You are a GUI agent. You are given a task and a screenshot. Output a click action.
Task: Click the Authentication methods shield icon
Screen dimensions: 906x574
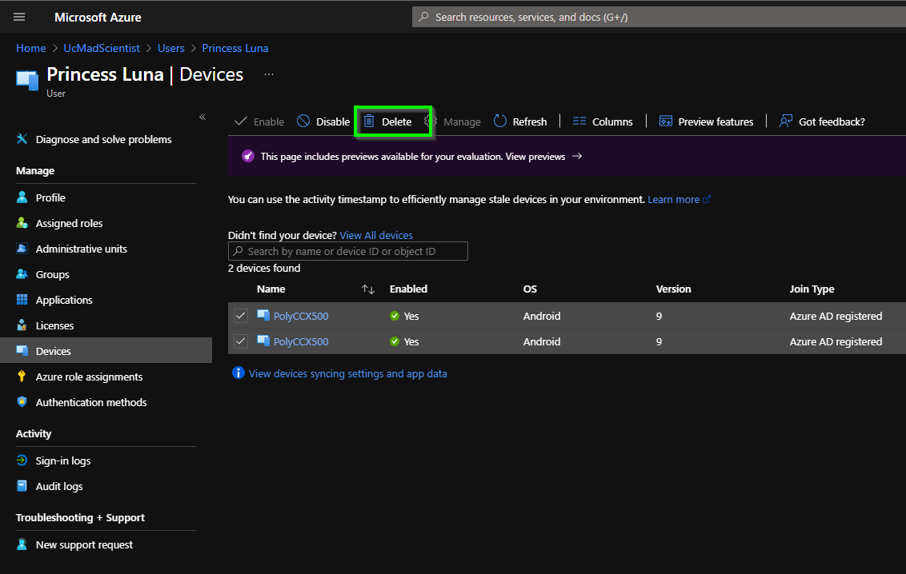click(x=22, y=402)
